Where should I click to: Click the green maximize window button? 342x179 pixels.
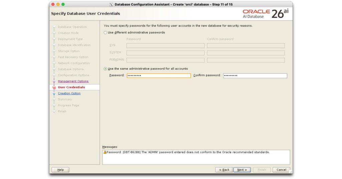(x=63, y=4)
